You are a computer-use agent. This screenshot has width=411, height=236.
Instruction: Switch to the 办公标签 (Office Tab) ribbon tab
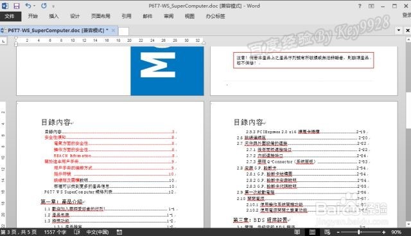pyautogui.click(x=216, y=16)
